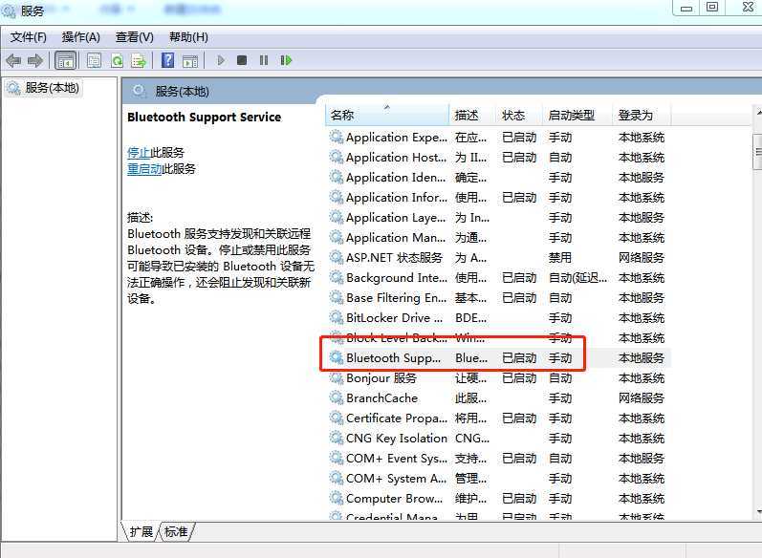Click 网络服务 login value of BranchCache row

[x=641, y=398]
